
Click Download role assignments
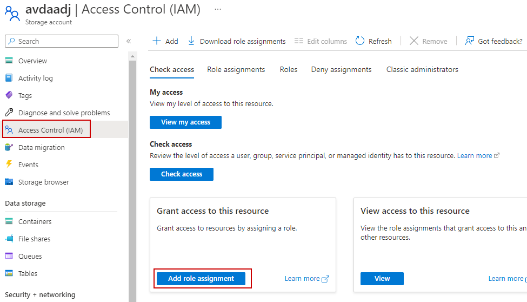tap(237, 41)
